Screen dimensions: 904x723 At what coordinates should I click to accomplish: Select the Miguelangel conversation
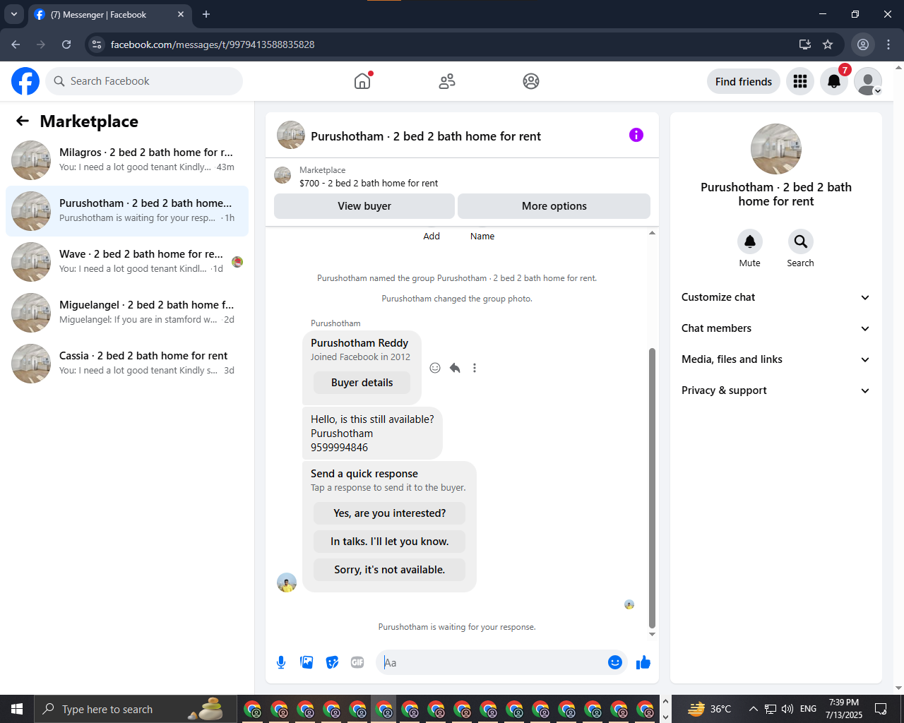click(127, 313)
